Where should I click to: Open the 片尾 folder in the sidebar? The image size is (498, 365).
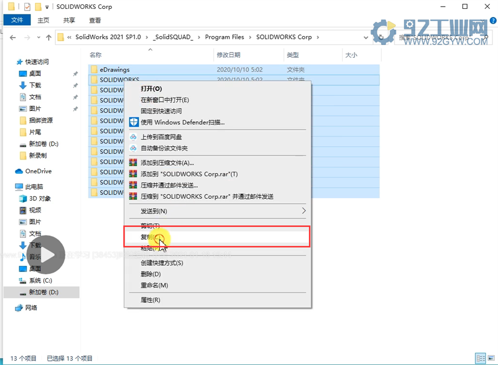(35, 132)
